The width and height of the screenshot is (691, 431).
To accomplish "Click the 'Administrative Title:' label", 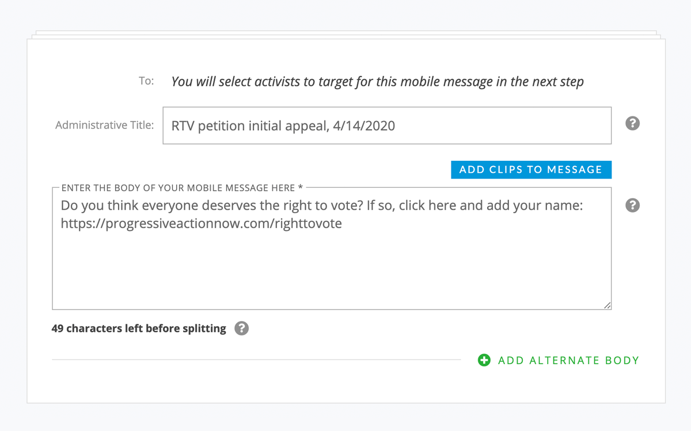I will pos(104,125).
